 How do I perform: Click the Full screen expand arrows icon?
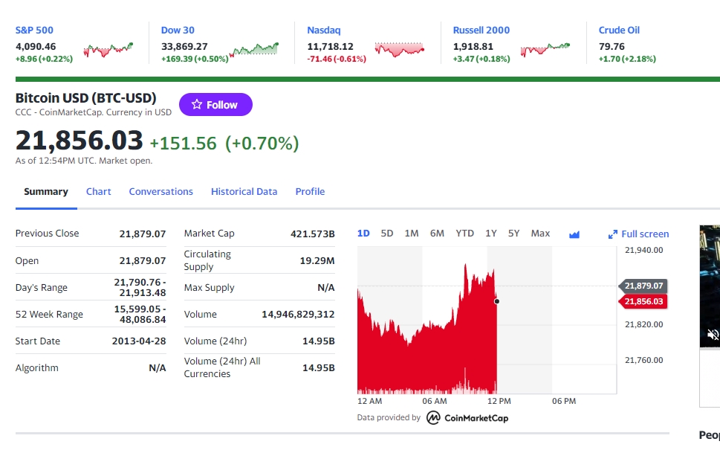612,234
